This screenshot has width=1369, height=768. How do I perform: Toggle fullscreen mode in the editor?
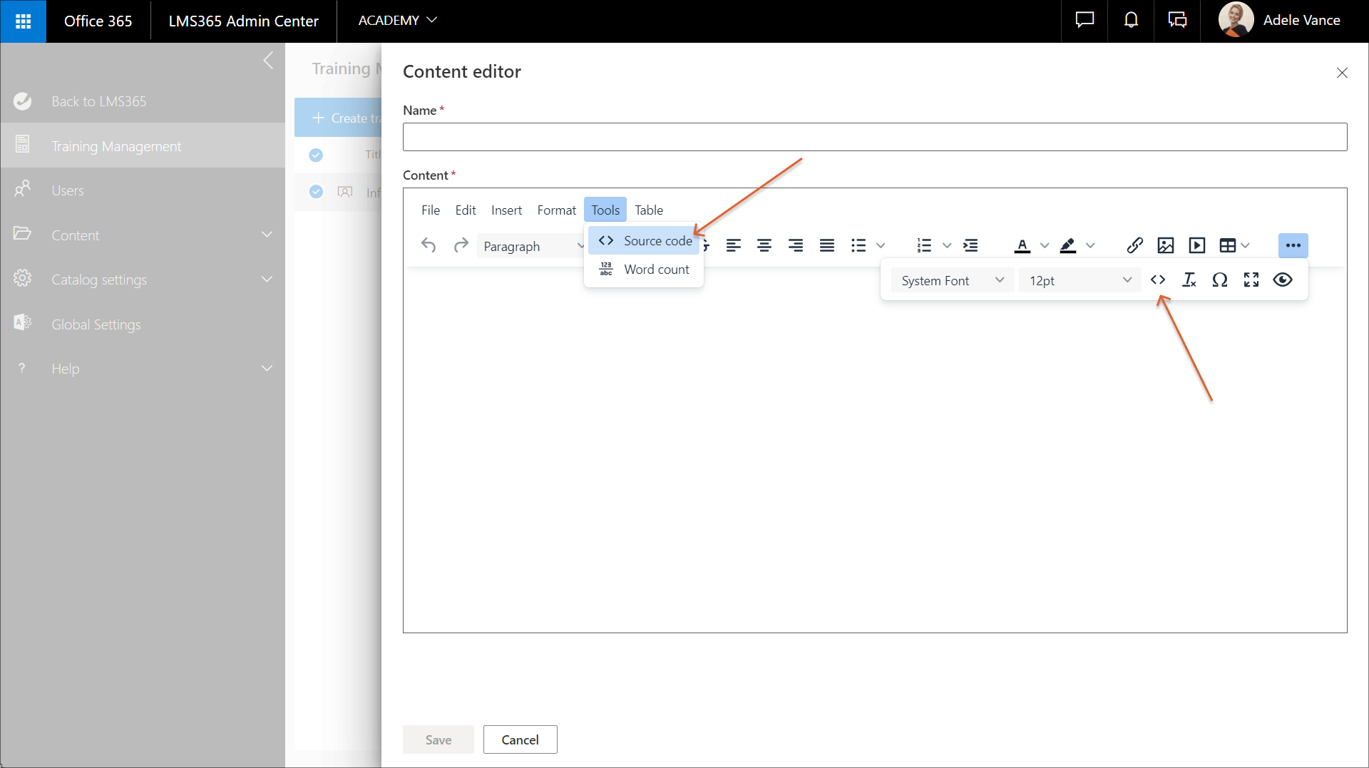click(1251, 280)
